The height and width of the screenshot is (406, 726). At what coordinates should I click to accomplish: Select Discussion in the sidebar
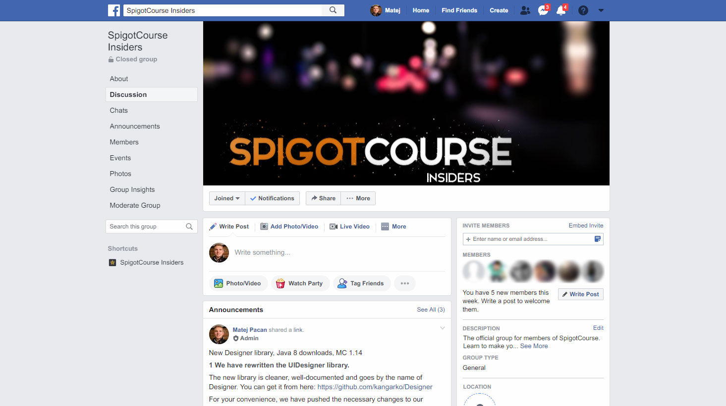coord(152,94)
